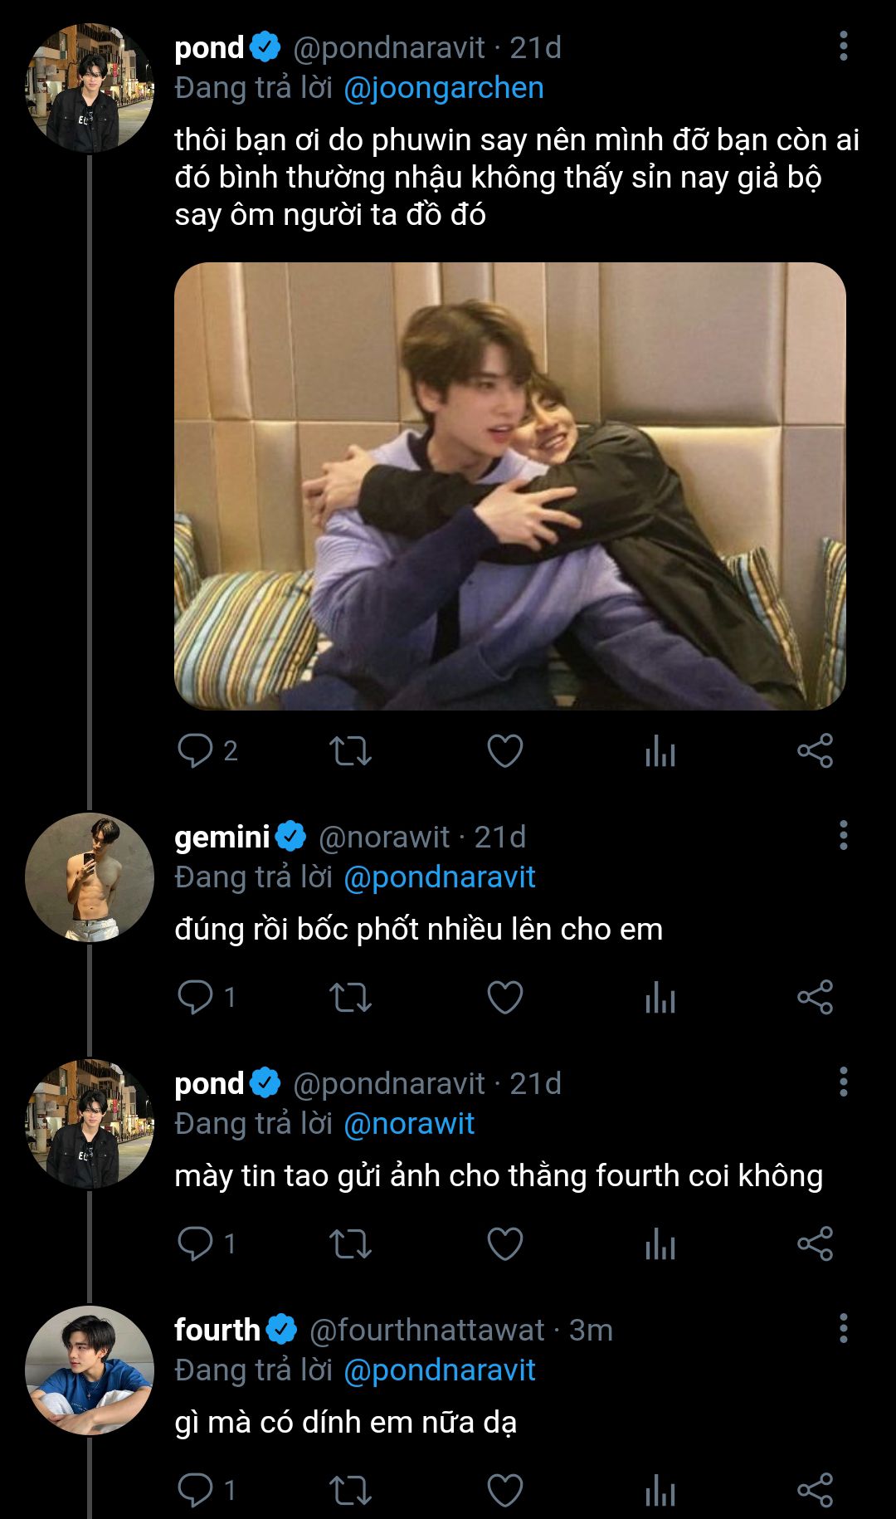Retweet gemini's reply

[350, 997]
